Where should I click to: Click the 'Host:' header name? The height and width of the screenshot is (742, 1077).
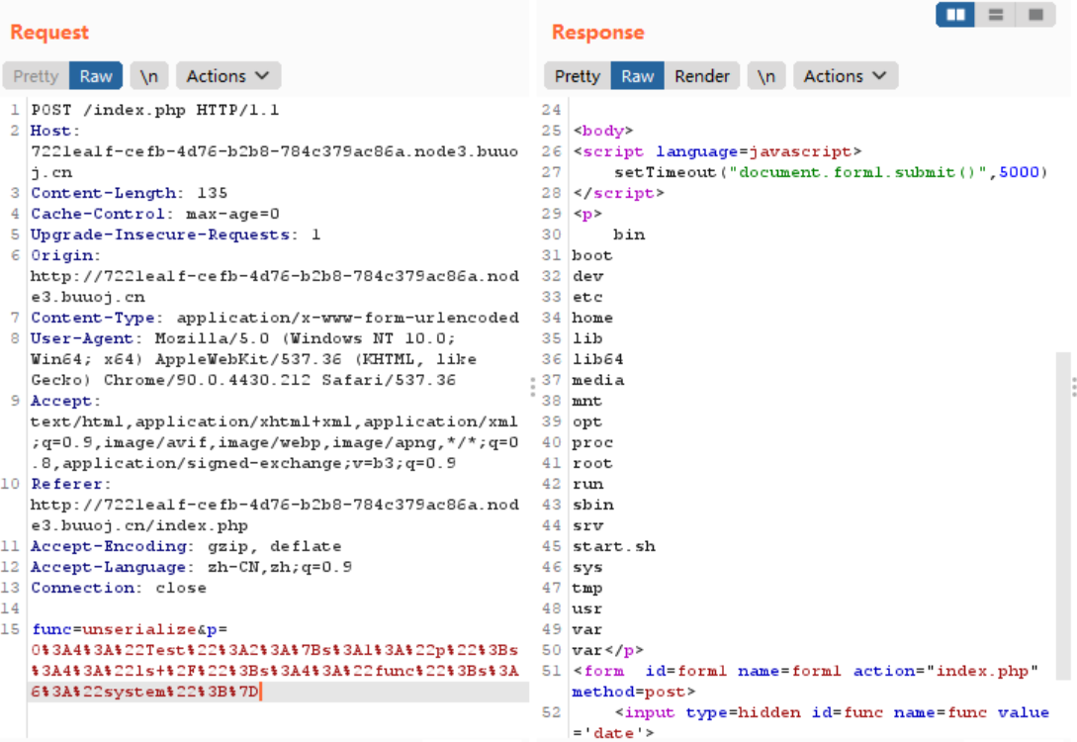[55, 131]
